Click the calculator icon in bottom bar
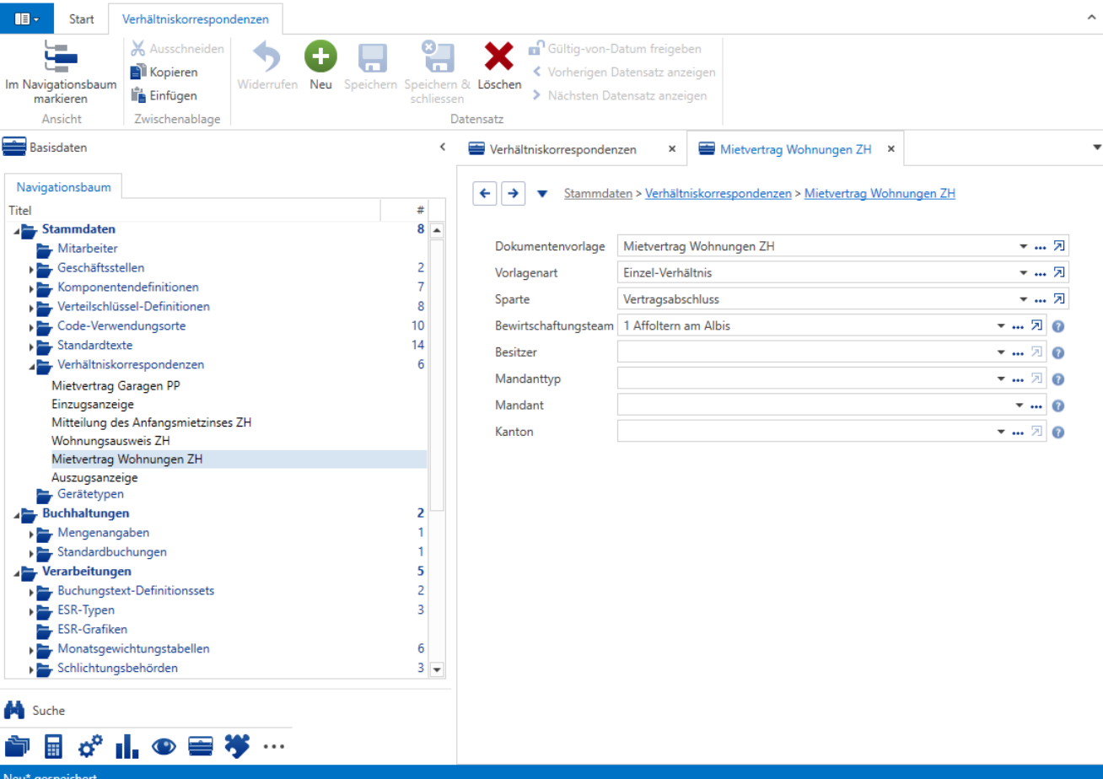The image size is (1103, 779). pos(53,746)
